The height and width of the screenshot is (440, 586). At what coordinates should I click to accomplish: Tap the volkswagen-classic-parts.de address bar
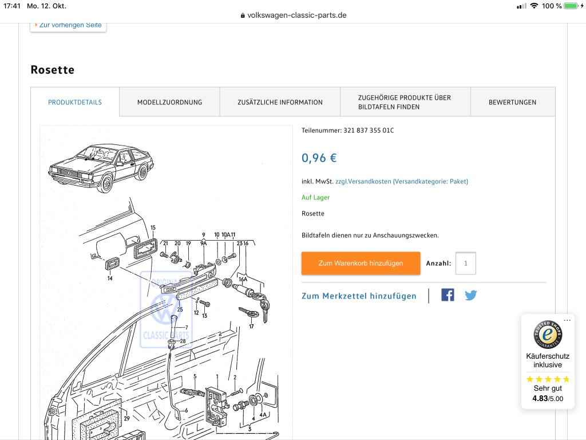pyautogui.click(x=296, y=15)
